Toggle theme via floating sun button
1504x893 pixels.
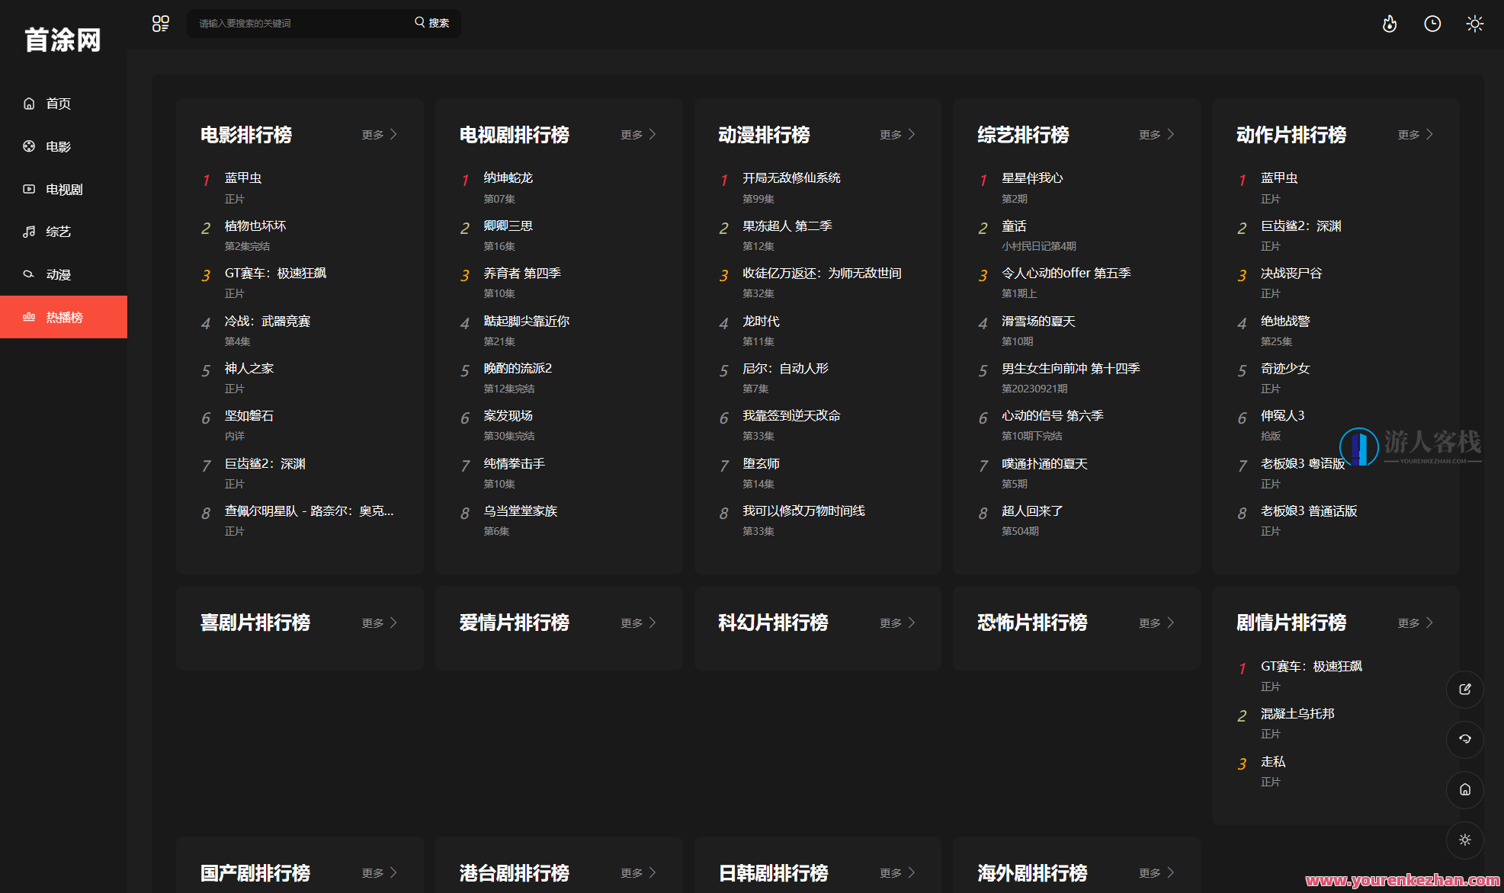(x=1464, y=840)
